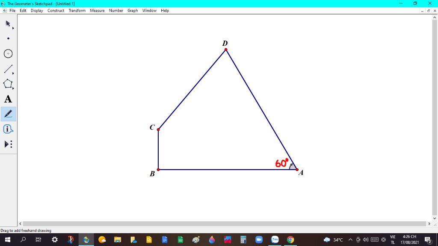This screenshot has width=438, height=246.
Task: Select the Point tool
Action: coord(8,38)
